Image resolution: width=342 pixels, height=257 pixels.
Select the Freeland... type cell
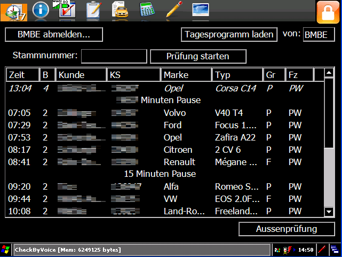(236, 211)
